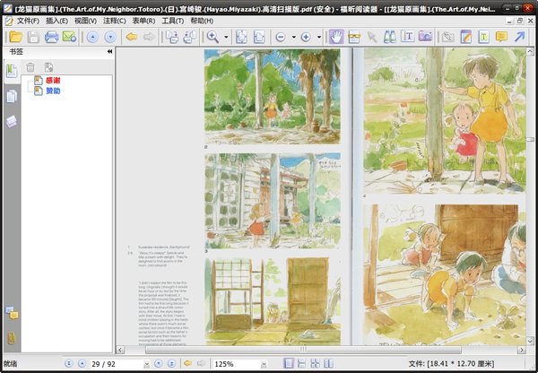Open the zoom-in tool dropdown arrow

[227, 38]
